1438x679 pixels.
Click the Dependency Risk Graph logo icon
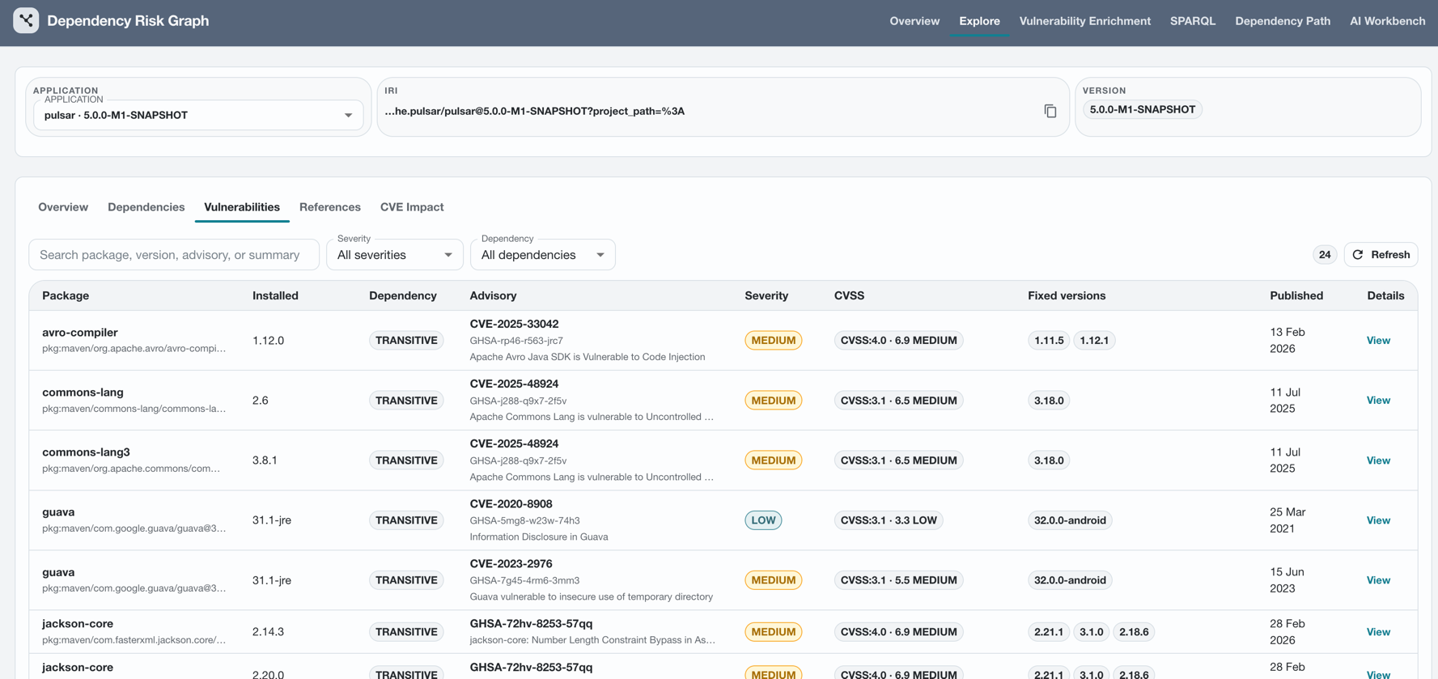26,20
